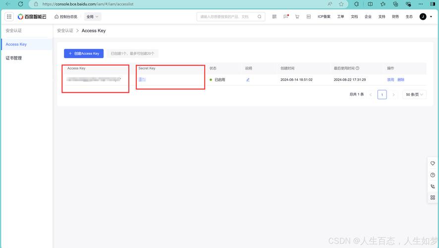
Task: Click the pencil edit icon in 说明 column
Action: click(248, 79)
